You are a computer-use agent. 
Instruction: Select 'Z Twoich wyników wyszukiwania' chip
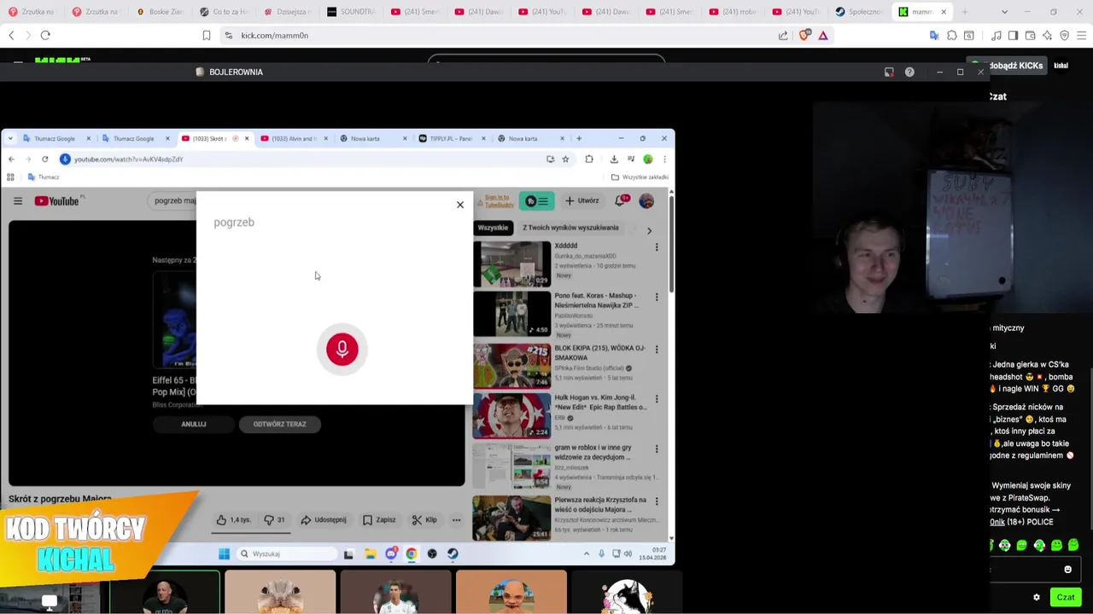click(570, 228)
